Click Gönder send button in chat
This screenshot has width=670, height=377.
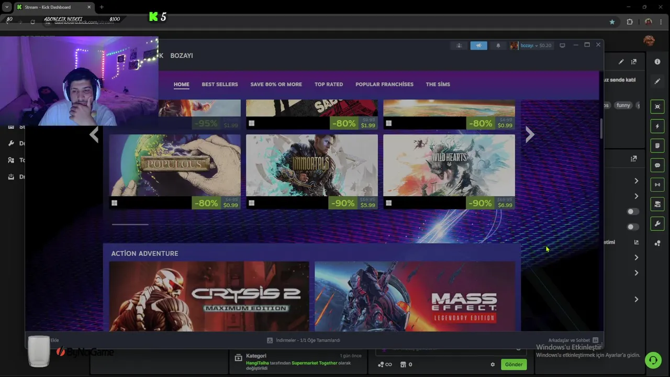pos(513,364)
